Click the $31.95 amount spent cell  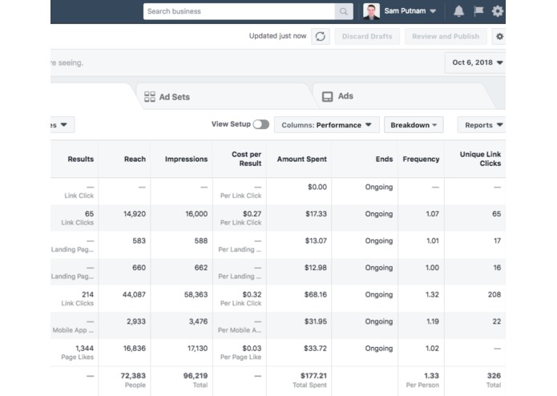point(316,321)
